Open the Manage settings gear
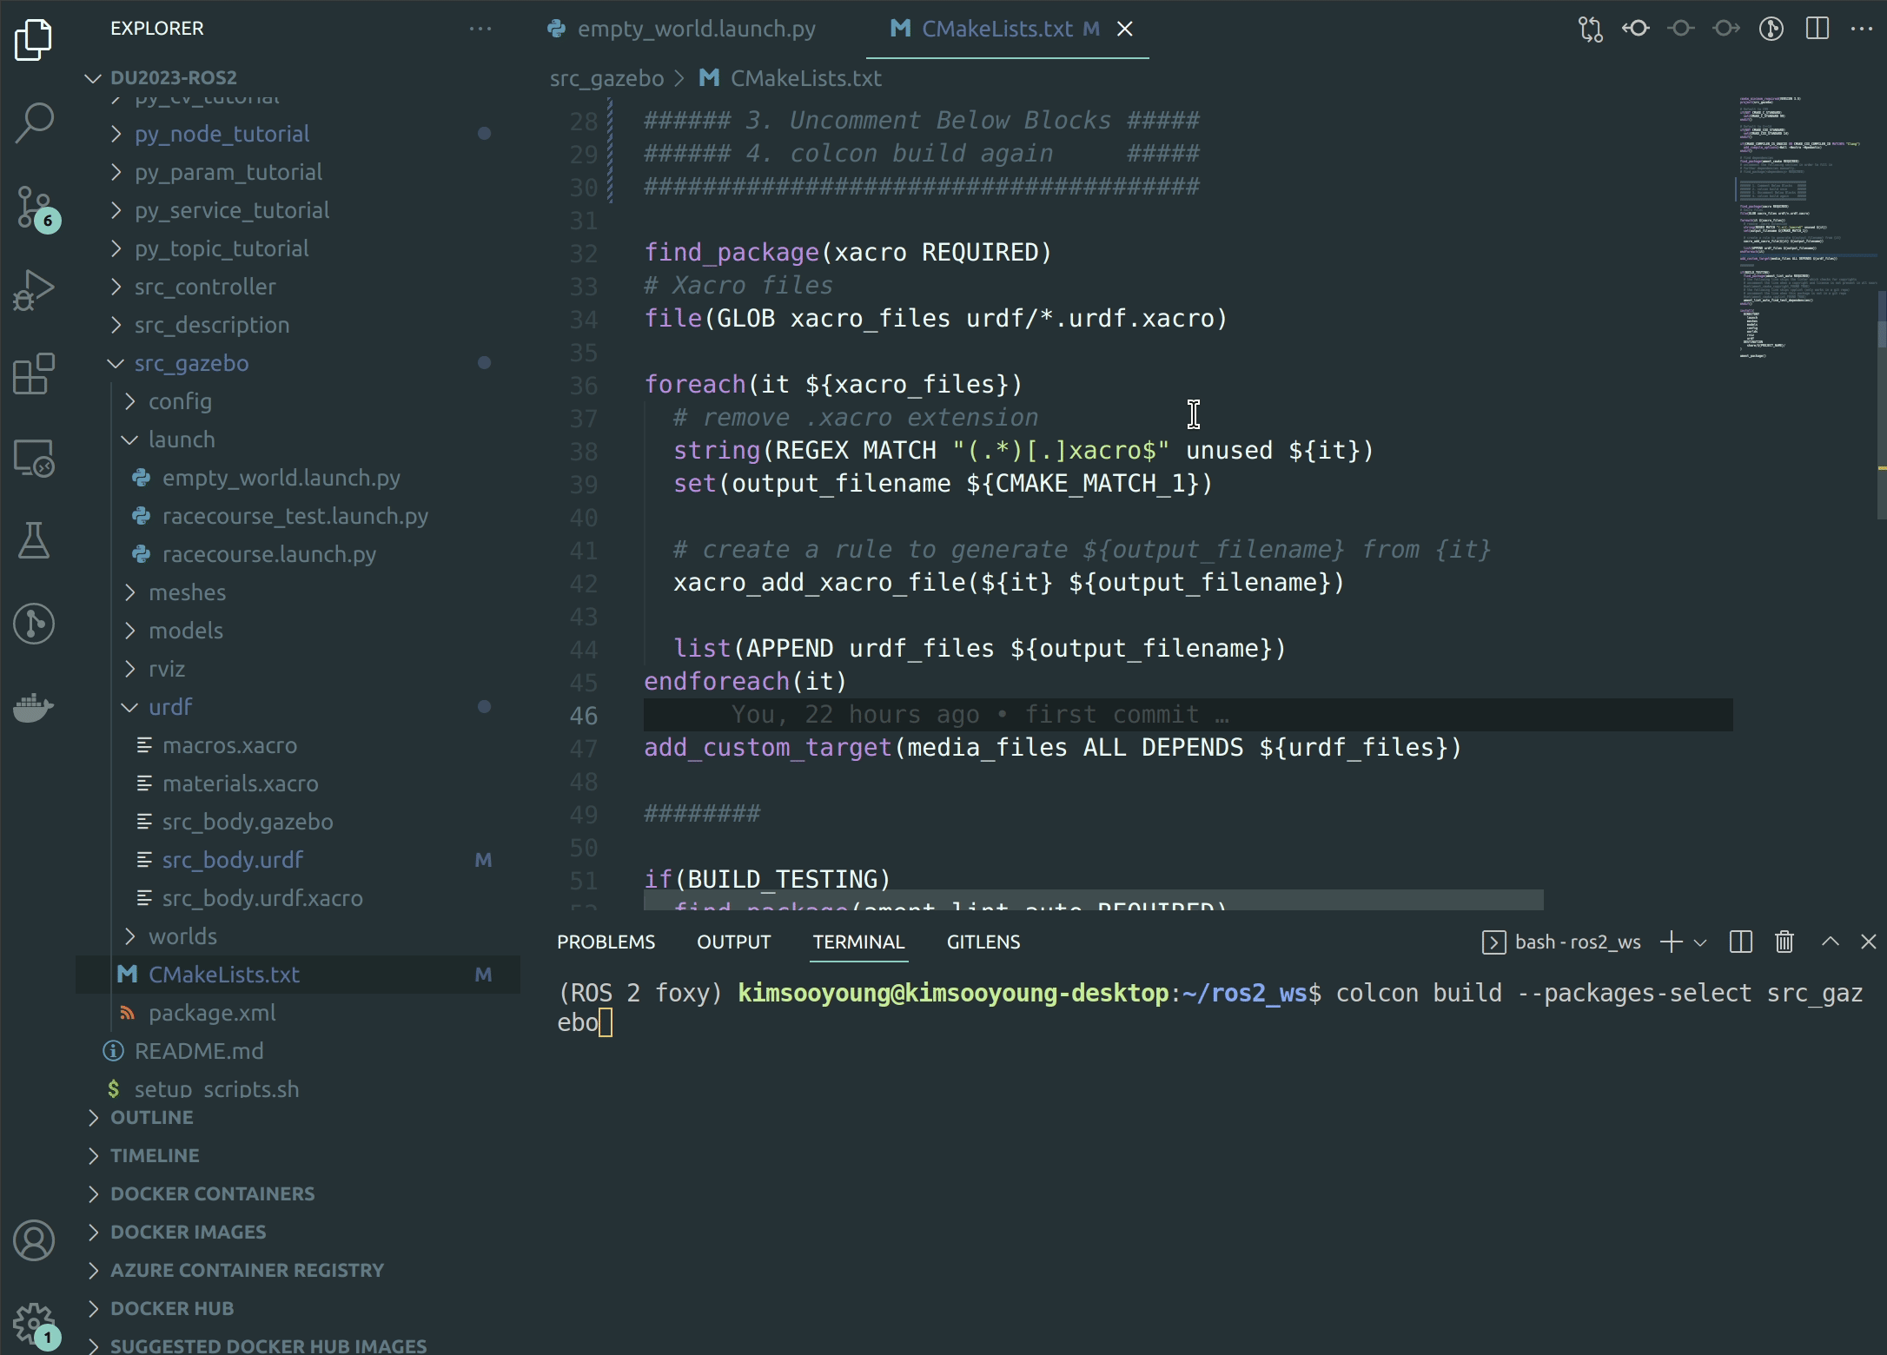The width and height of the screenshot is (1887, 1355). [x=36, y=1325]
